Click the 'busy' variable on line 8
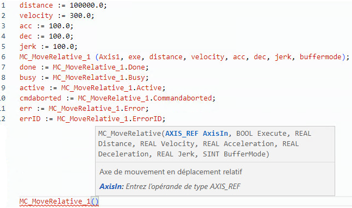Image resolution: width=352 pixels, height=208 pixels. click(x=28, y=78)
